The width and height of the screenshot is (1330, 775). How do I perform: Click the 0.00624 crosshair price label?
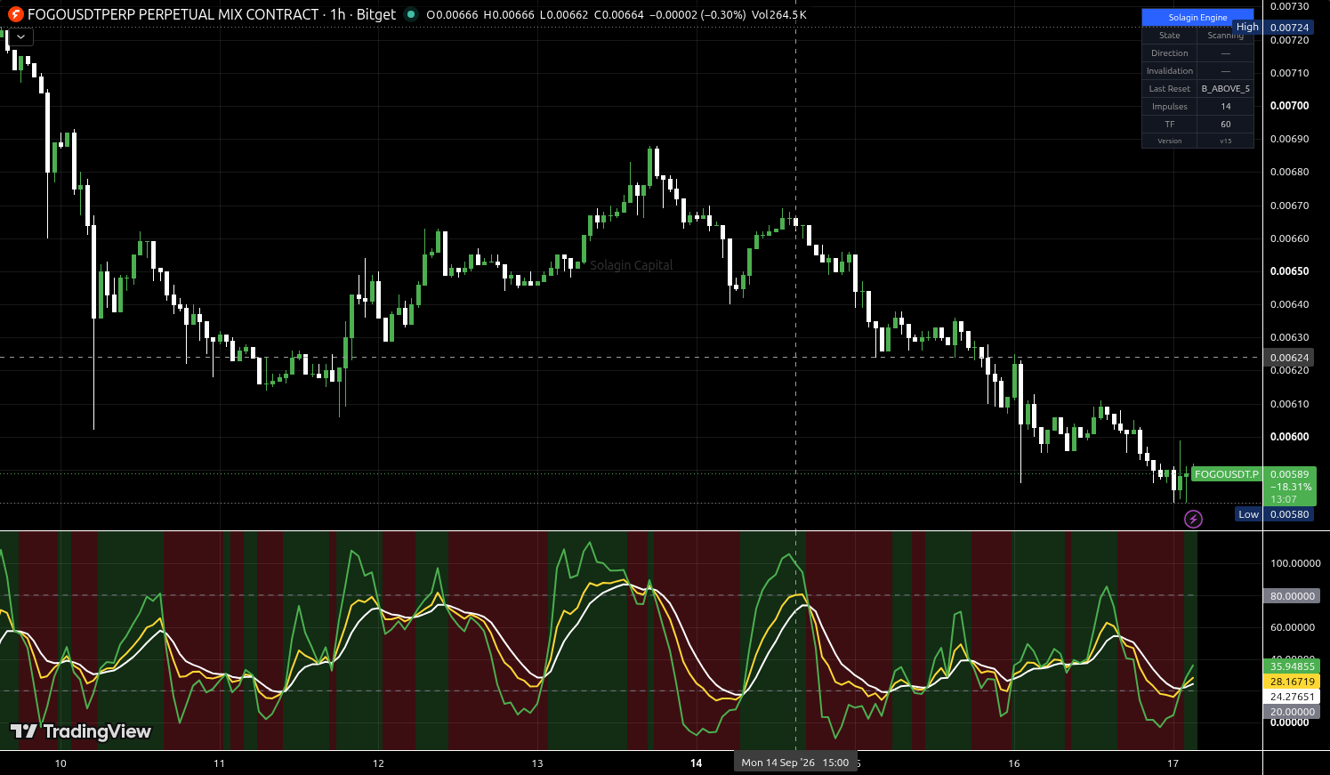point(1289,358)
